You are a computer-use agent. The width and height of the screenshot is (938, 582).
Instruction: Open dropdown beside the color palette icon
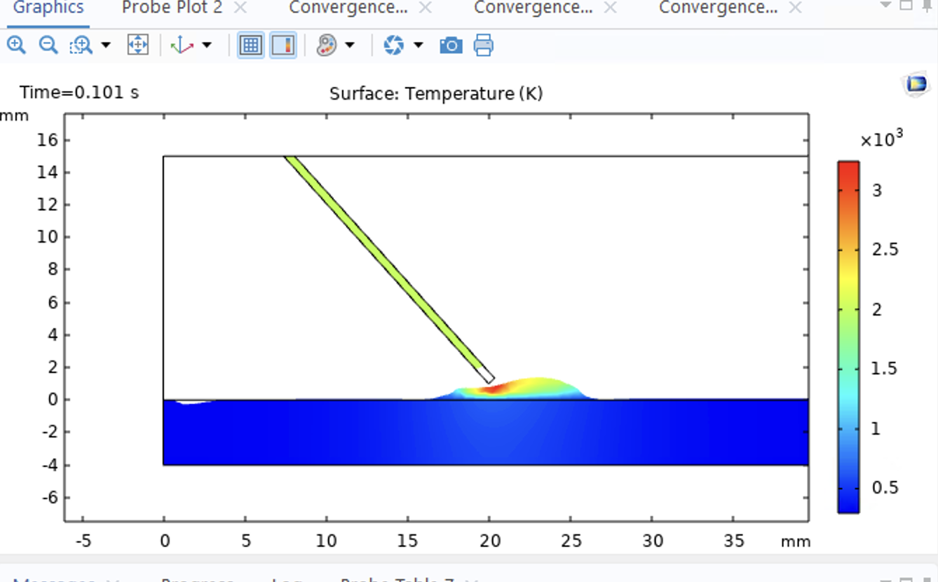(350, 46)
